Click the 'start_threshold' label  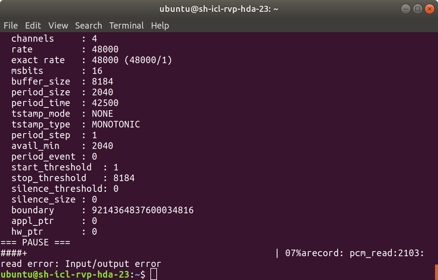tap(52, 167)
